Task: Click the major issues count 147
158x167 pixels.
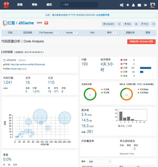Action: point(133,68)
